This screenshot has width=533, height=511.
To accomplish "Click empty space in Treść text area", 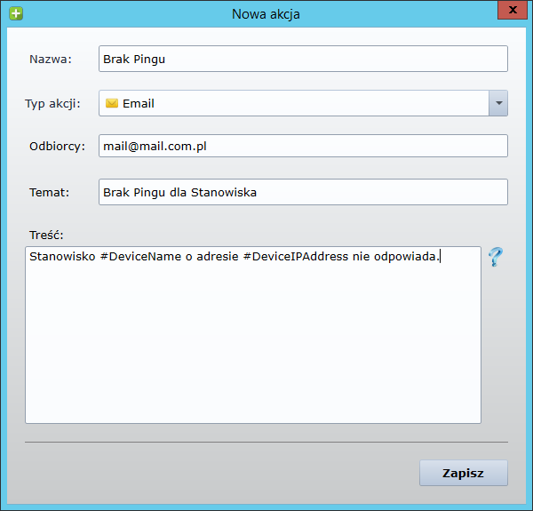I will coord(253,347).
